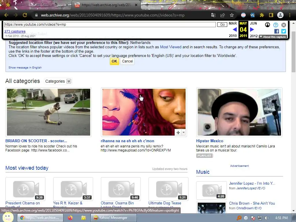Click the ChrisBrownVEVO channel link
296x222 pixels.
(249, 208)
